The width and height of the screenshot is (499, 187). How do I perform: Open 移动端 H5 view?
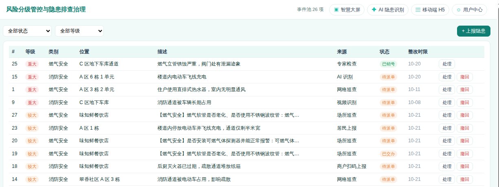pos(430,10)
